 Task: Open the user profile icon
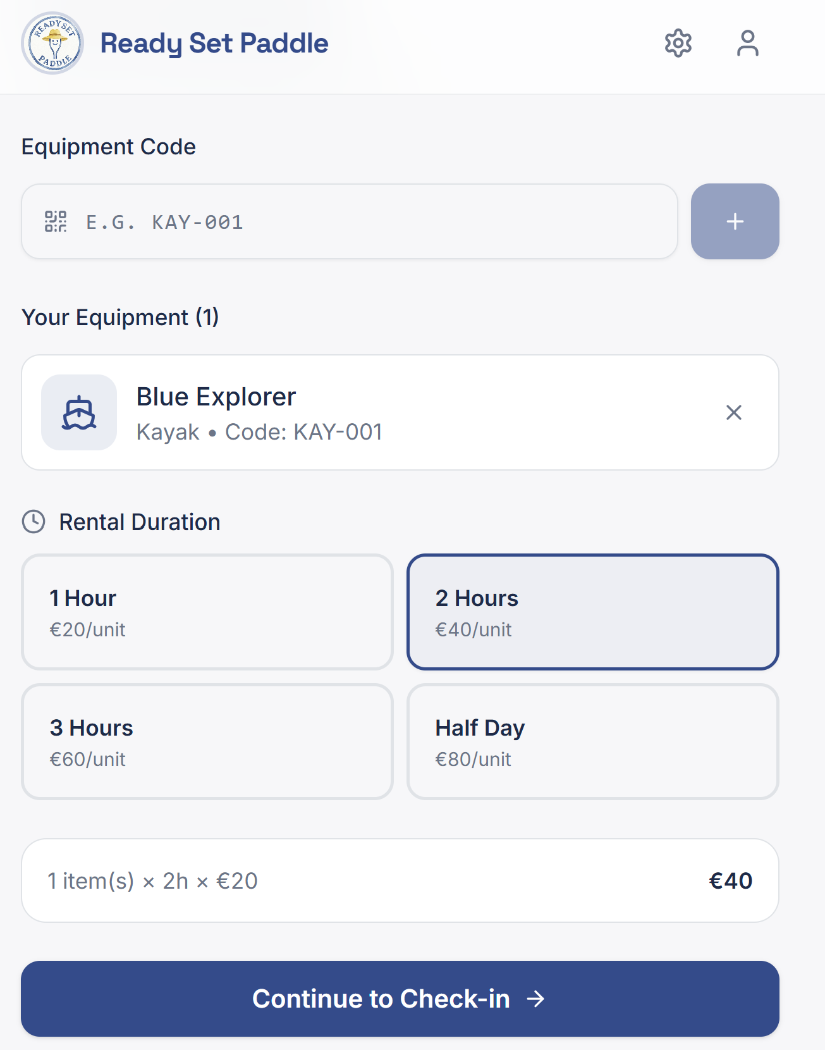(x=747, y=43)
